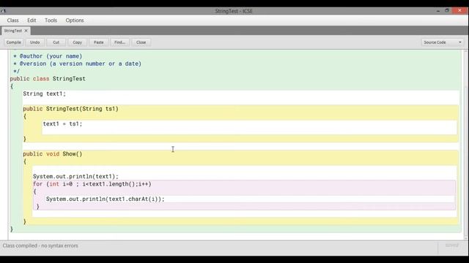
Task: Click the Copy button
Action: coord(77,42)
